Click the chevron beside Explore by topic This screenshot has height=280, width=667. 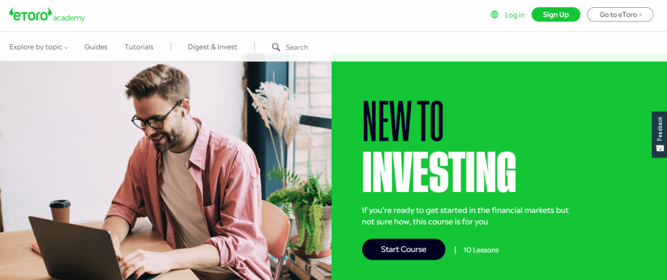tap(66, 48)
